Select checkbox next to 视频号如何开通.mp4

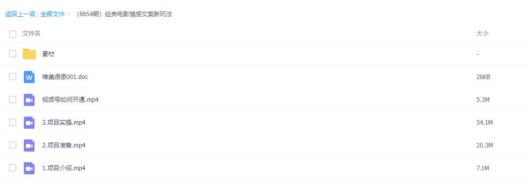13,99
